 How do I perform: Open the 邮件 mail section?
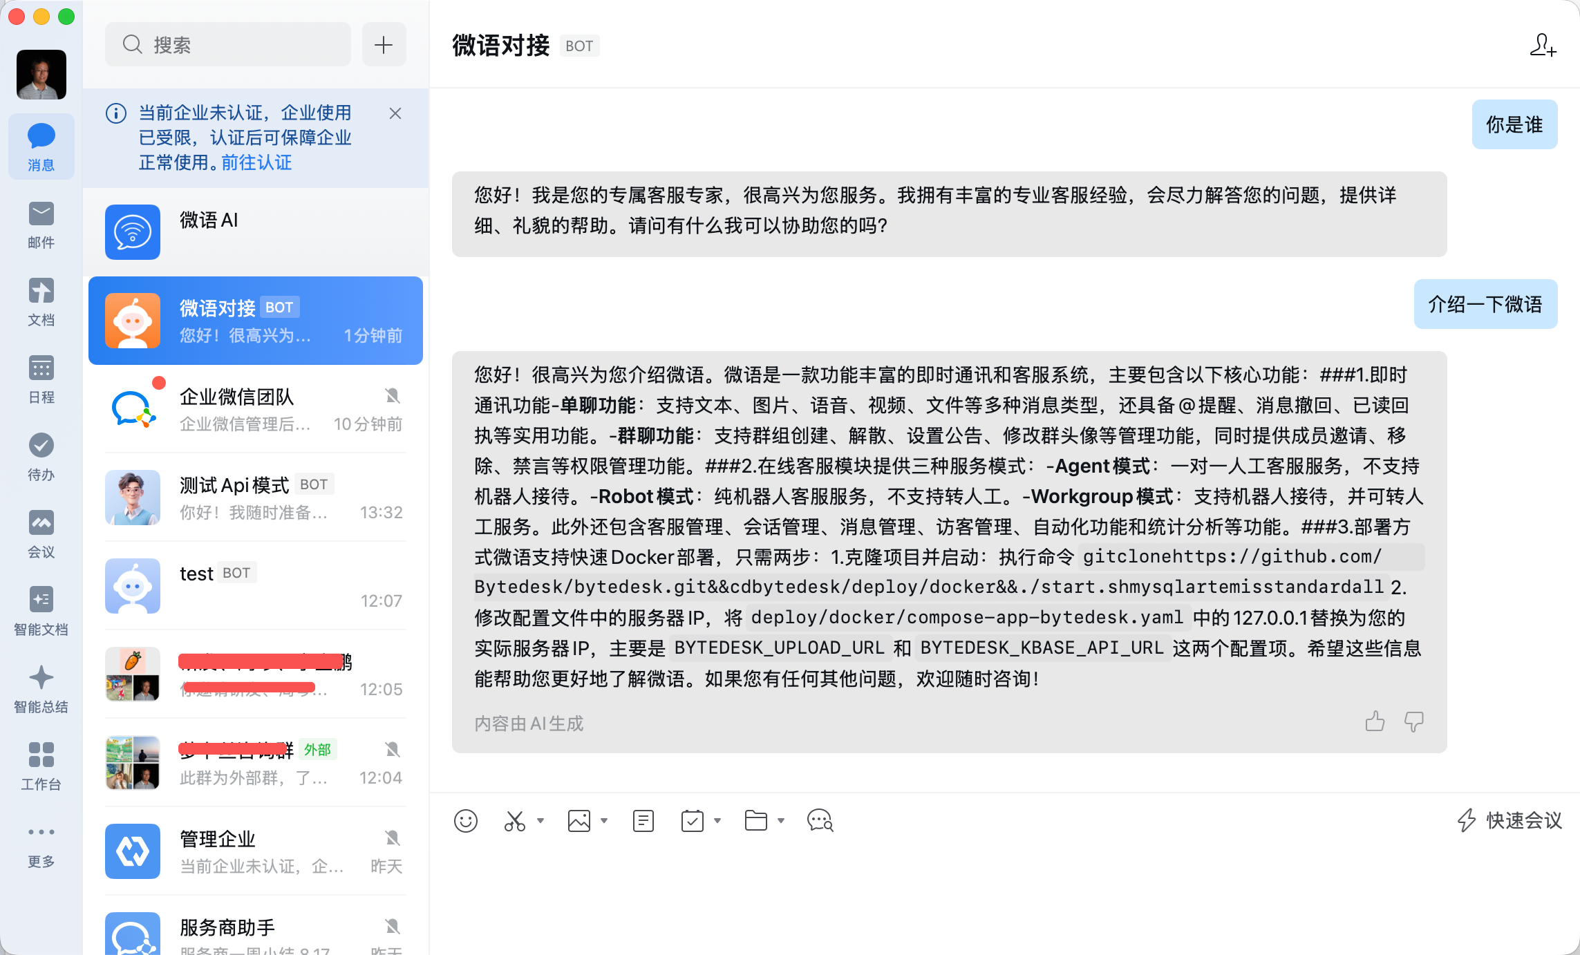coord(41,225)
